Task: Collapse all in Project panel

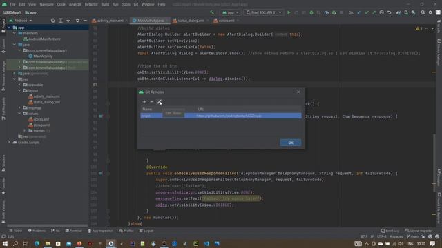Action: tap(68, 21)
